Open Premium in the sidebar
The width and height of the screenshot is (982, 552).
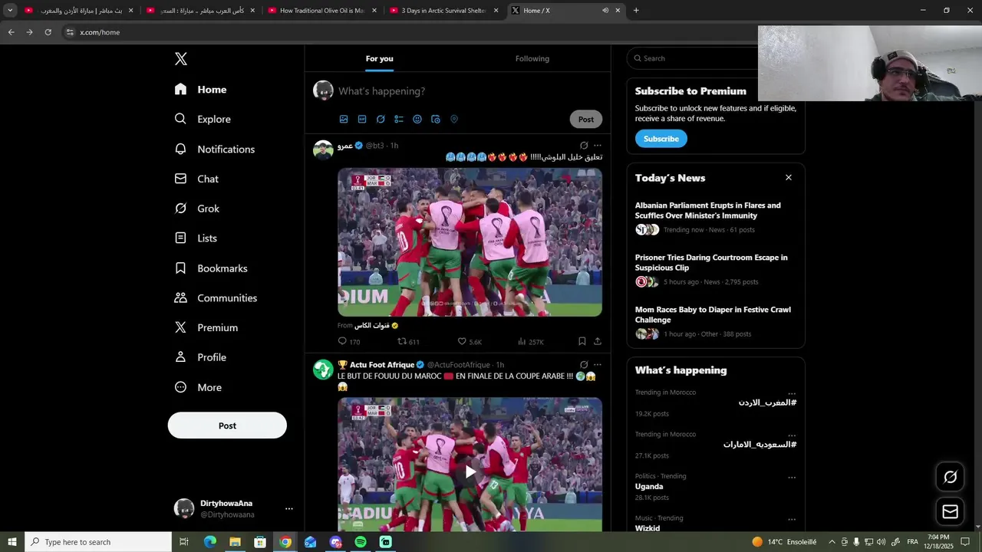point(206,327)
